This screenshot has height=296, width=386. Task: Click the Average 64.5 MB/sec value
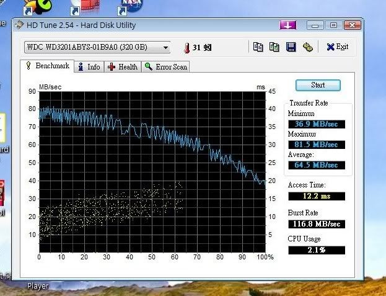click(x=317, y=165)
